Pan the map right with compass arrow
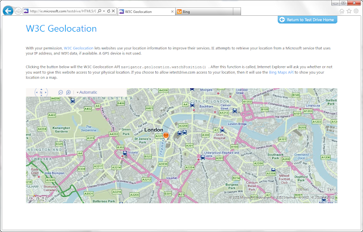Screen dimensions: 363x232 point(46,93)
